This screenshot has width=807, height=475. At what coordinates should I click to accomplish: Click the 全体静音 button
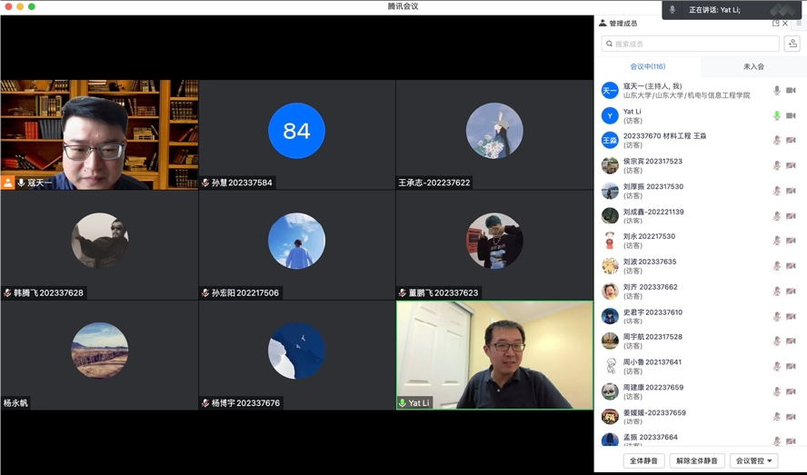coord(644,460)
